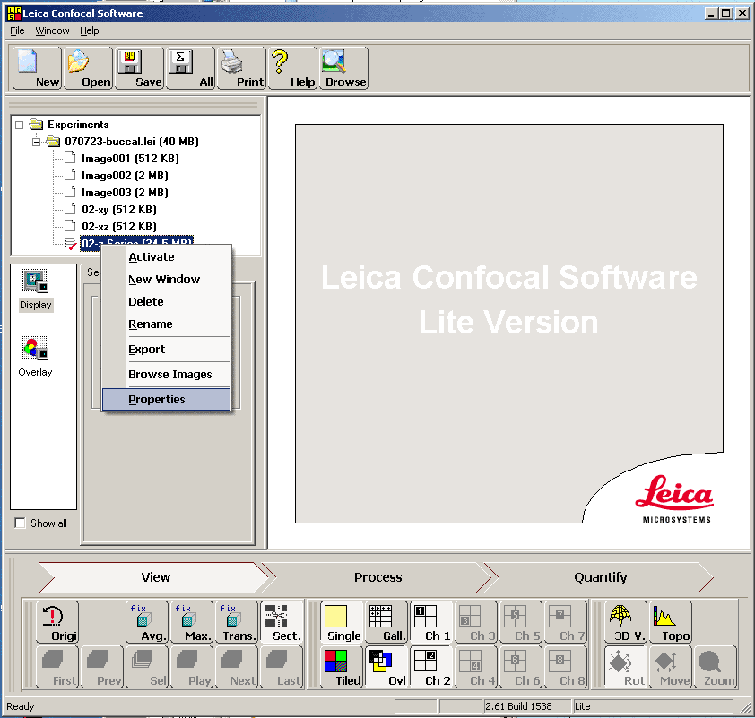Click channel Ch 5 button
The height and width of the screenshot is (718, 755).
point(521,622)
